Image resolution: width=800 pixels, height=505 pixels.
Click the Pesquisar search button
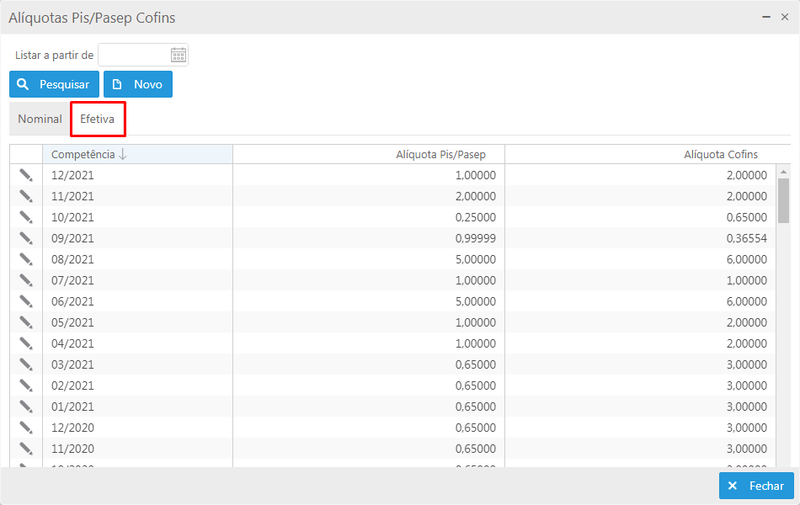coord(54,84)
